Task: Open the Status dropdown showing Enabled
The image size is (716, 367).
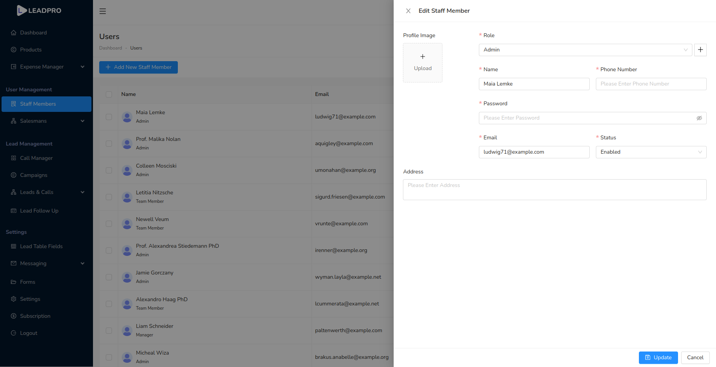Action: pyautogui.click(x=651, y=152)
